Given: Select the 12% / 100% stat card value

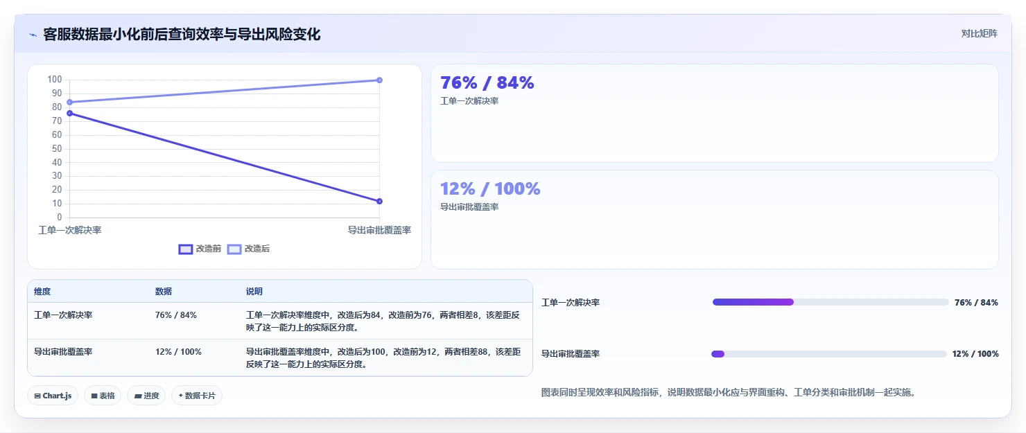Looking at the screenshot, I should pyautogui.click(x=490, y=188).
